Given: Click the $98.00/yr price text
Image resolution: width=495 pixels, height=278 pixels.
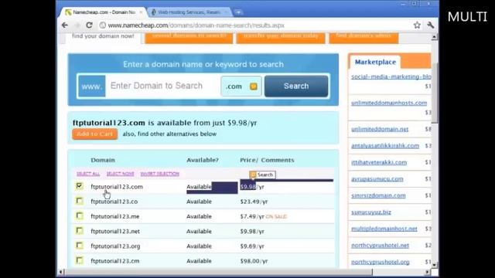Looking at the screenshot, I should (x=254, y=261).
